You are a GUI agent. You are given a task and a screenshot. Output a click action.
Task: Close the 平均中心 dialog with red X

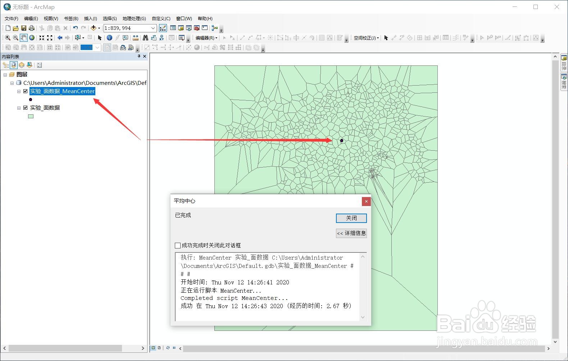click(x=366, y=201)
